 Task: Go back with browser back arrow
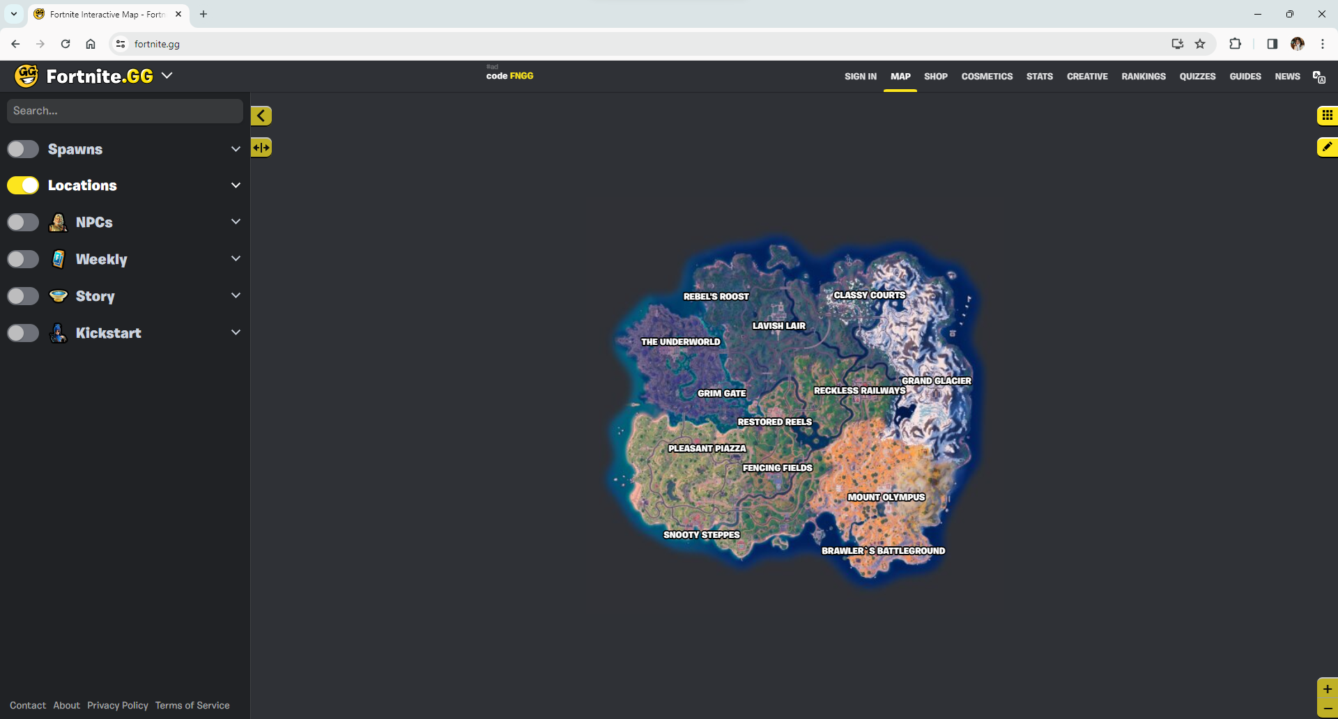point(15,44)
